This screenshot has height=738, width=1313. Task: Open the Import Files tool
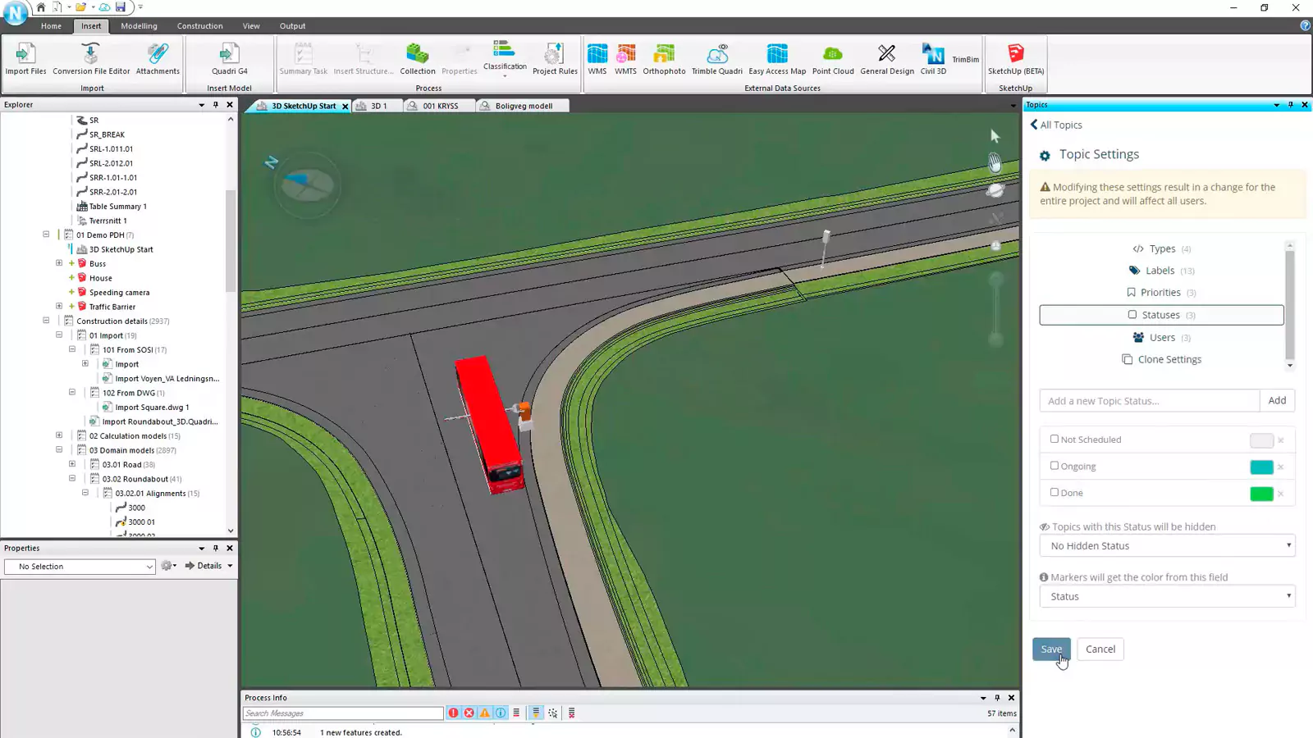tap(25, 59)
